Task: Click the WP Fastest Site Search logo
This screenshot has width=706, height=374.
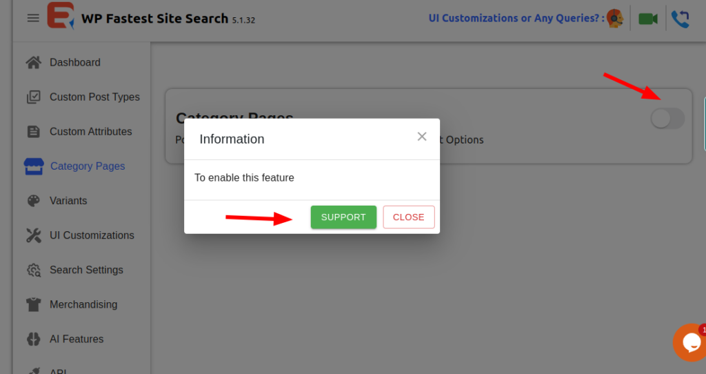Action: pos(61,17)
